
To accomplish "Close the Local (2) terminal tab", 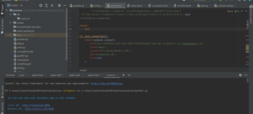I will point(117,75).
